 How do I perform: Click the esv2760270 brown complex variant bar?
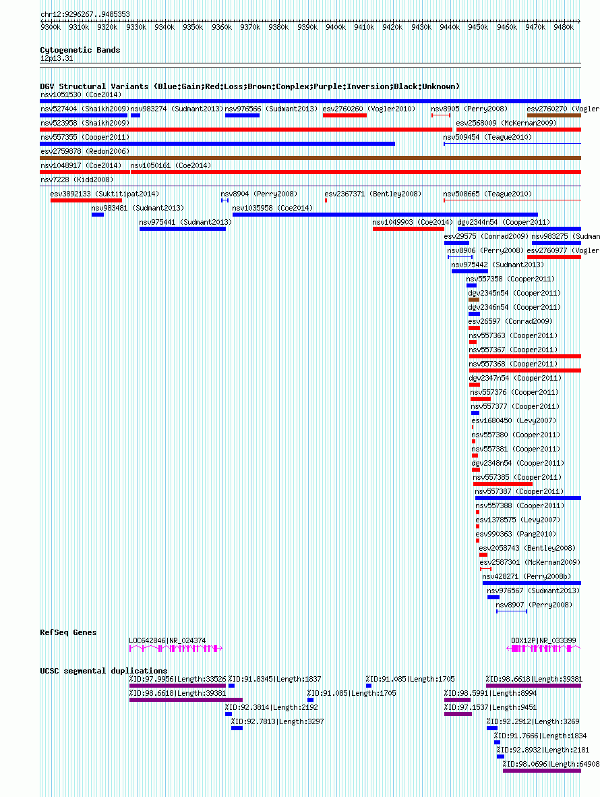[x=553, y=115]
